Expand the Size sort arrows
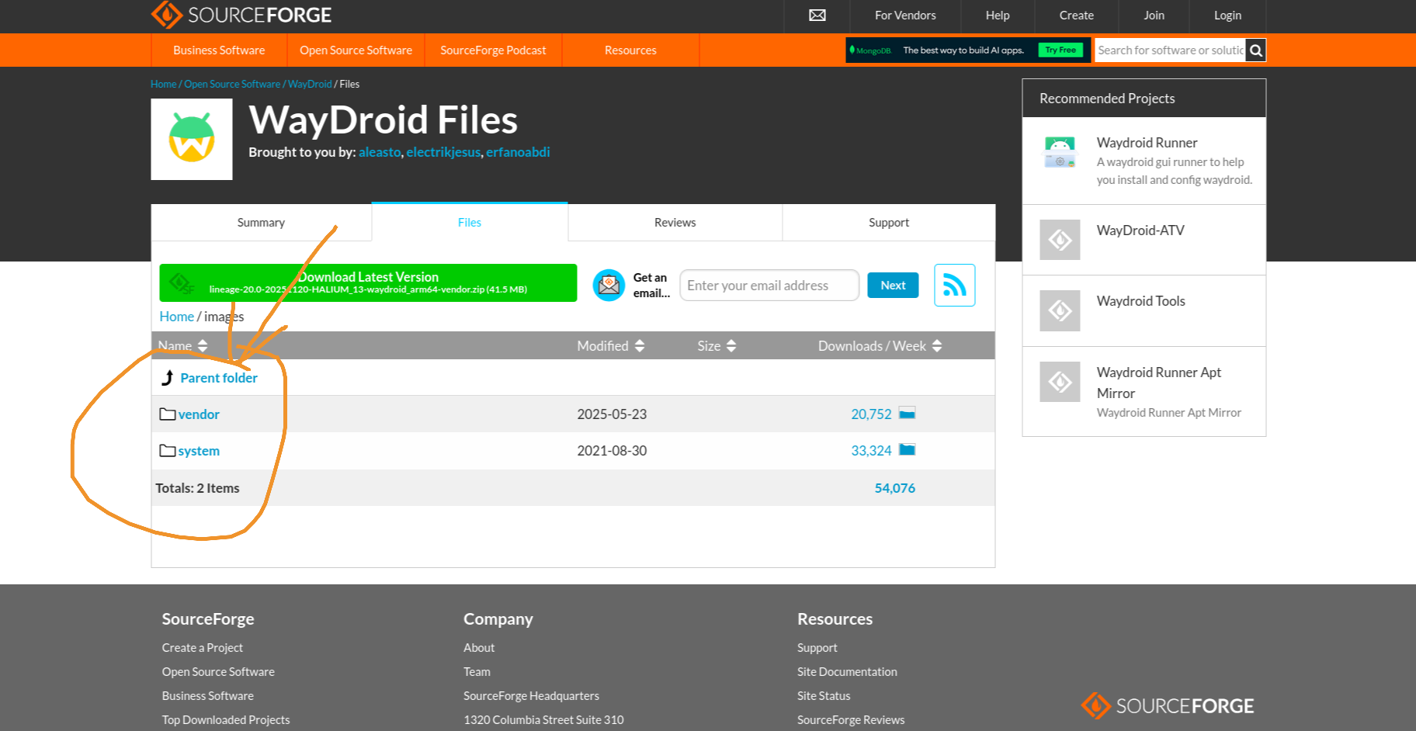1416x731 pixels. pos(732,345)
